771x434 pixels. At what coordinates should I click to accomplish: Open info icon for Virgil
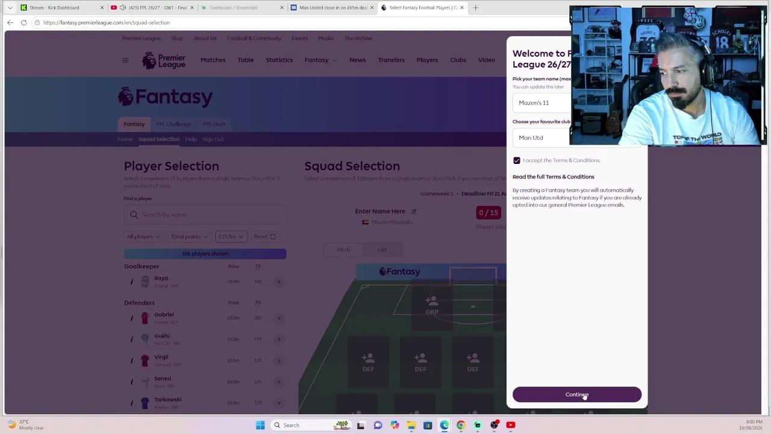click(131, 360)
